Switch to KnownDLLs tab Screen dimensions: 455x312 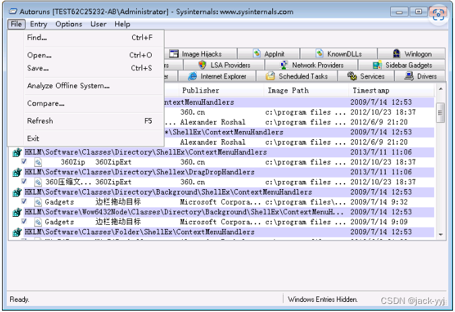(338, 54)
